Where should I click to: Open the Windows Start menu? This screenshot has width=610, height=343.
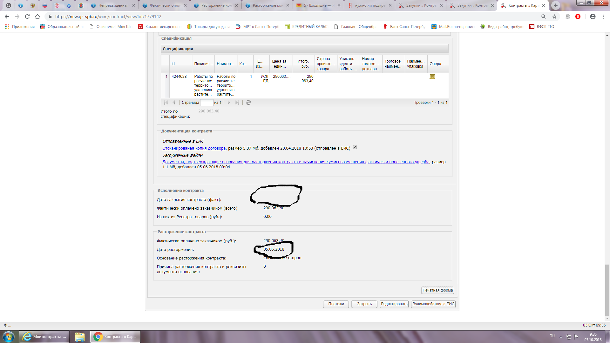click(9, 337)
